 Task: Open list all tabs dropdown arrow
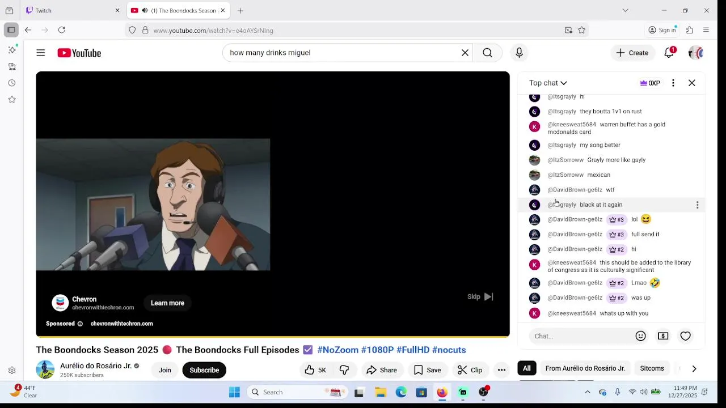pyautogui.click(x=625, y=10)
